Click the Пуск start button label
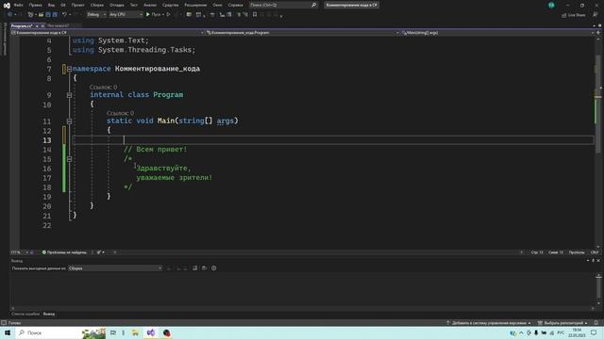This screenshot has height=339, width=604. (156, 15)
